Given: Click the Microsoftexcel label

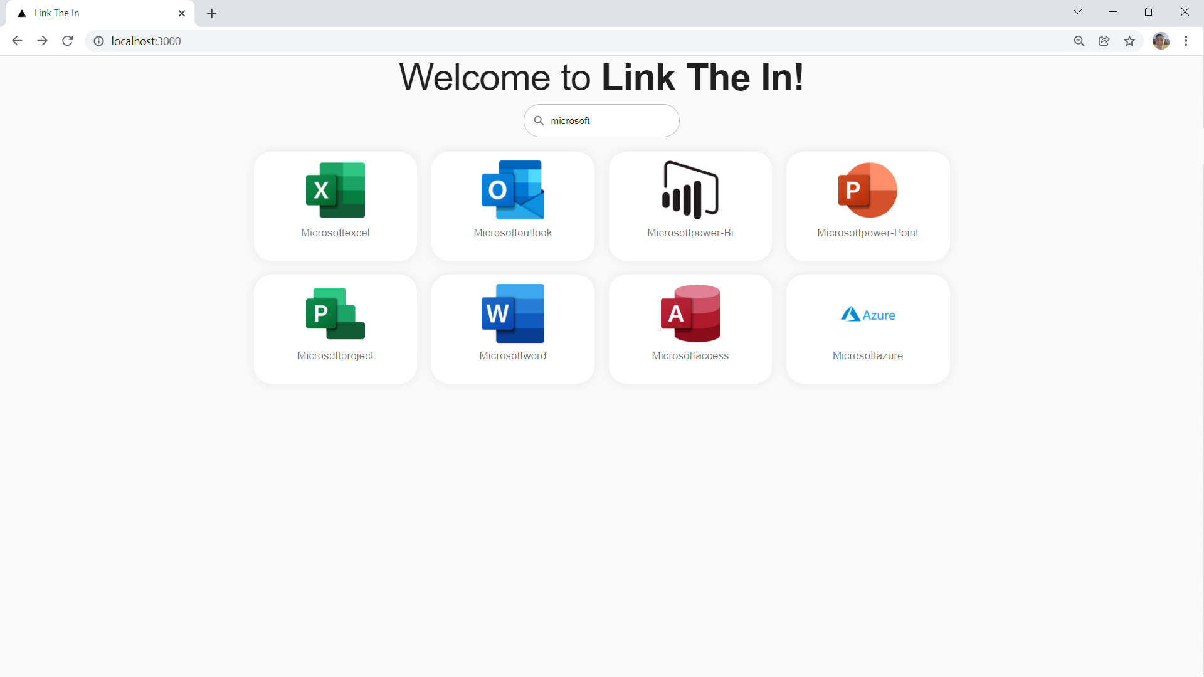Looking at the screenshot, I should (x=335, y=233).
